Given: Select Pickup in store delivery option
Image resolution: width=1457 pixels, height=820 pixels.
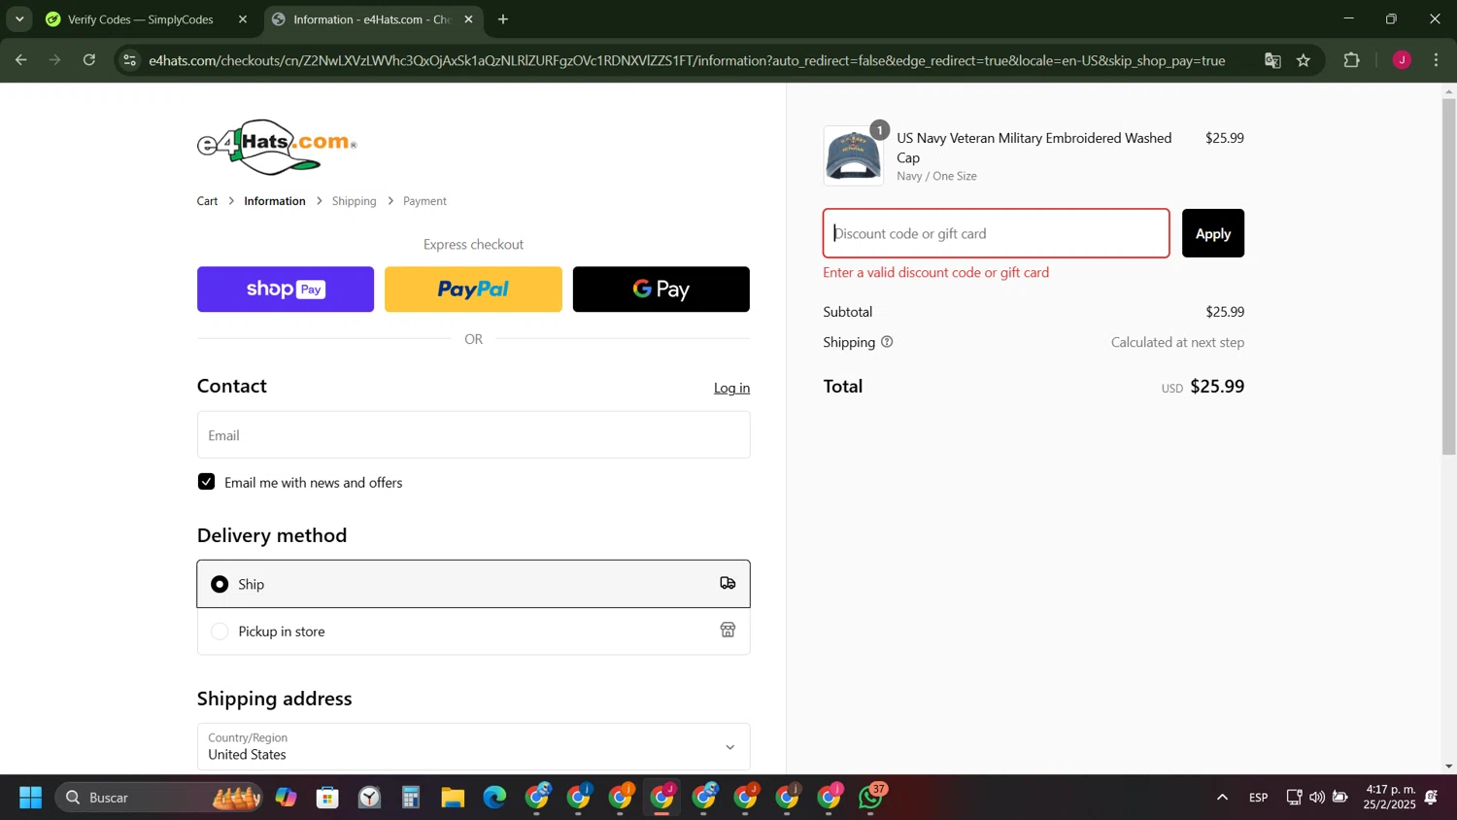Looking at the screenshot, I should point(473,632).
